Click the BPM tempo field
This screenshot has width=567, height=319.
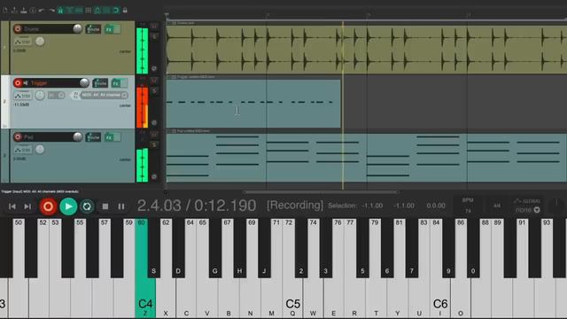click(468, 206)
